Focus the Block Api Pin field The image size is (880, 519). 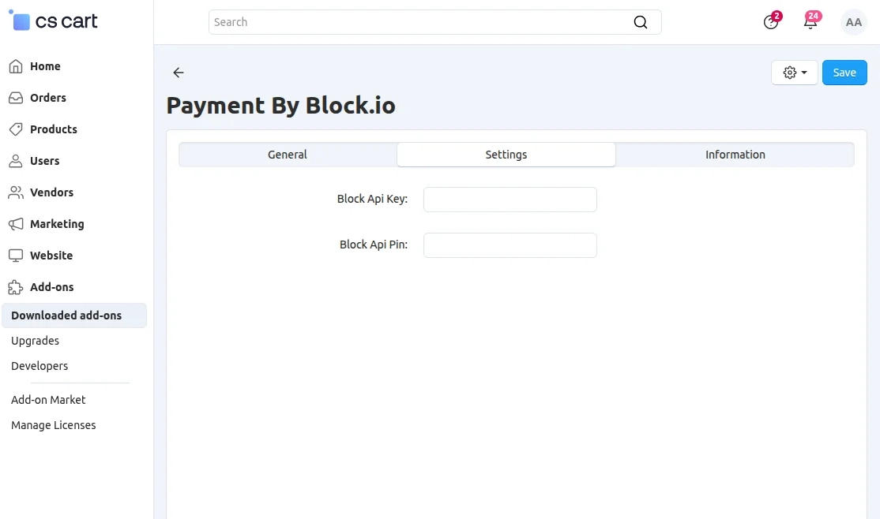click(510, 245)
